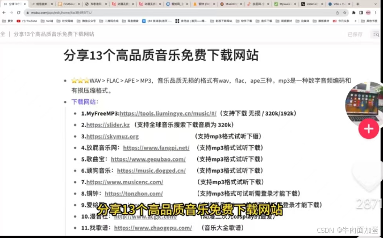Click the 已保存 saved status
Viewport: 383px width, 238px height.
click(x=355, y=35)
